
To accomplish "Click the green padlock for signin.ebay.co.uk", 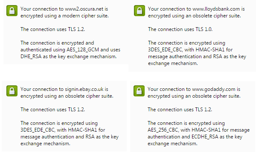I will pyautogui.click(x=12, y=91).
